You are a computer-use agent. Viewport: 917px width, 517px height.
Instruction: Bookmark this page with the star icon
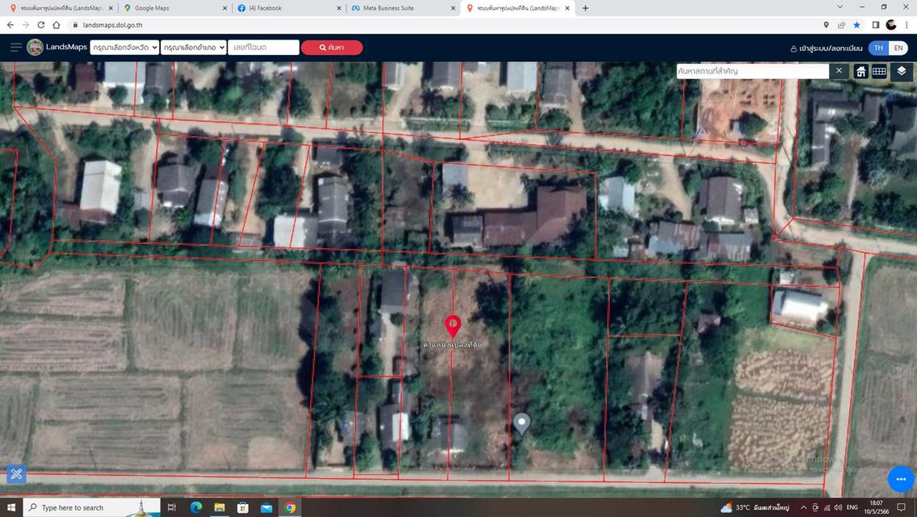[856, 24]
